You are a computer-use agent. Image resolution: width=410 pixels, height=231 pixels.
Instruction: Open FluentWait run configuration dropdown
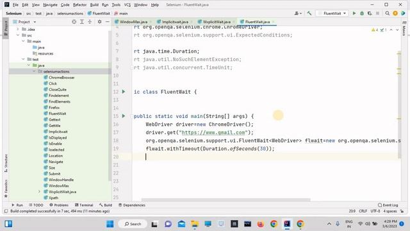(x=332, y=13)
